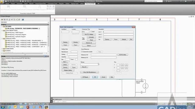Viewport: 195px width, 109px height.
Task: Open the Import/Export Data tab
Action: (x=41, y=4)
